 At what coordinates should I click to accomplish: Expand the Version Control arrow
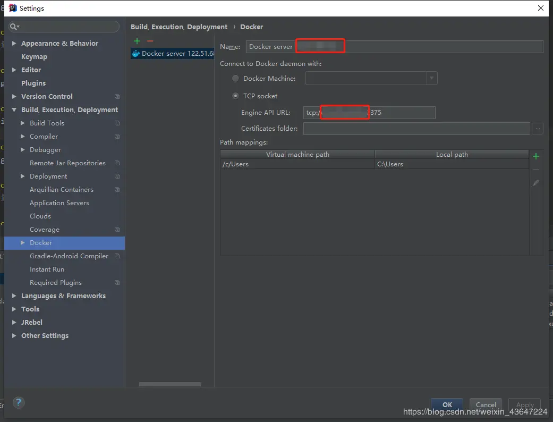click(x=14, y=96)
